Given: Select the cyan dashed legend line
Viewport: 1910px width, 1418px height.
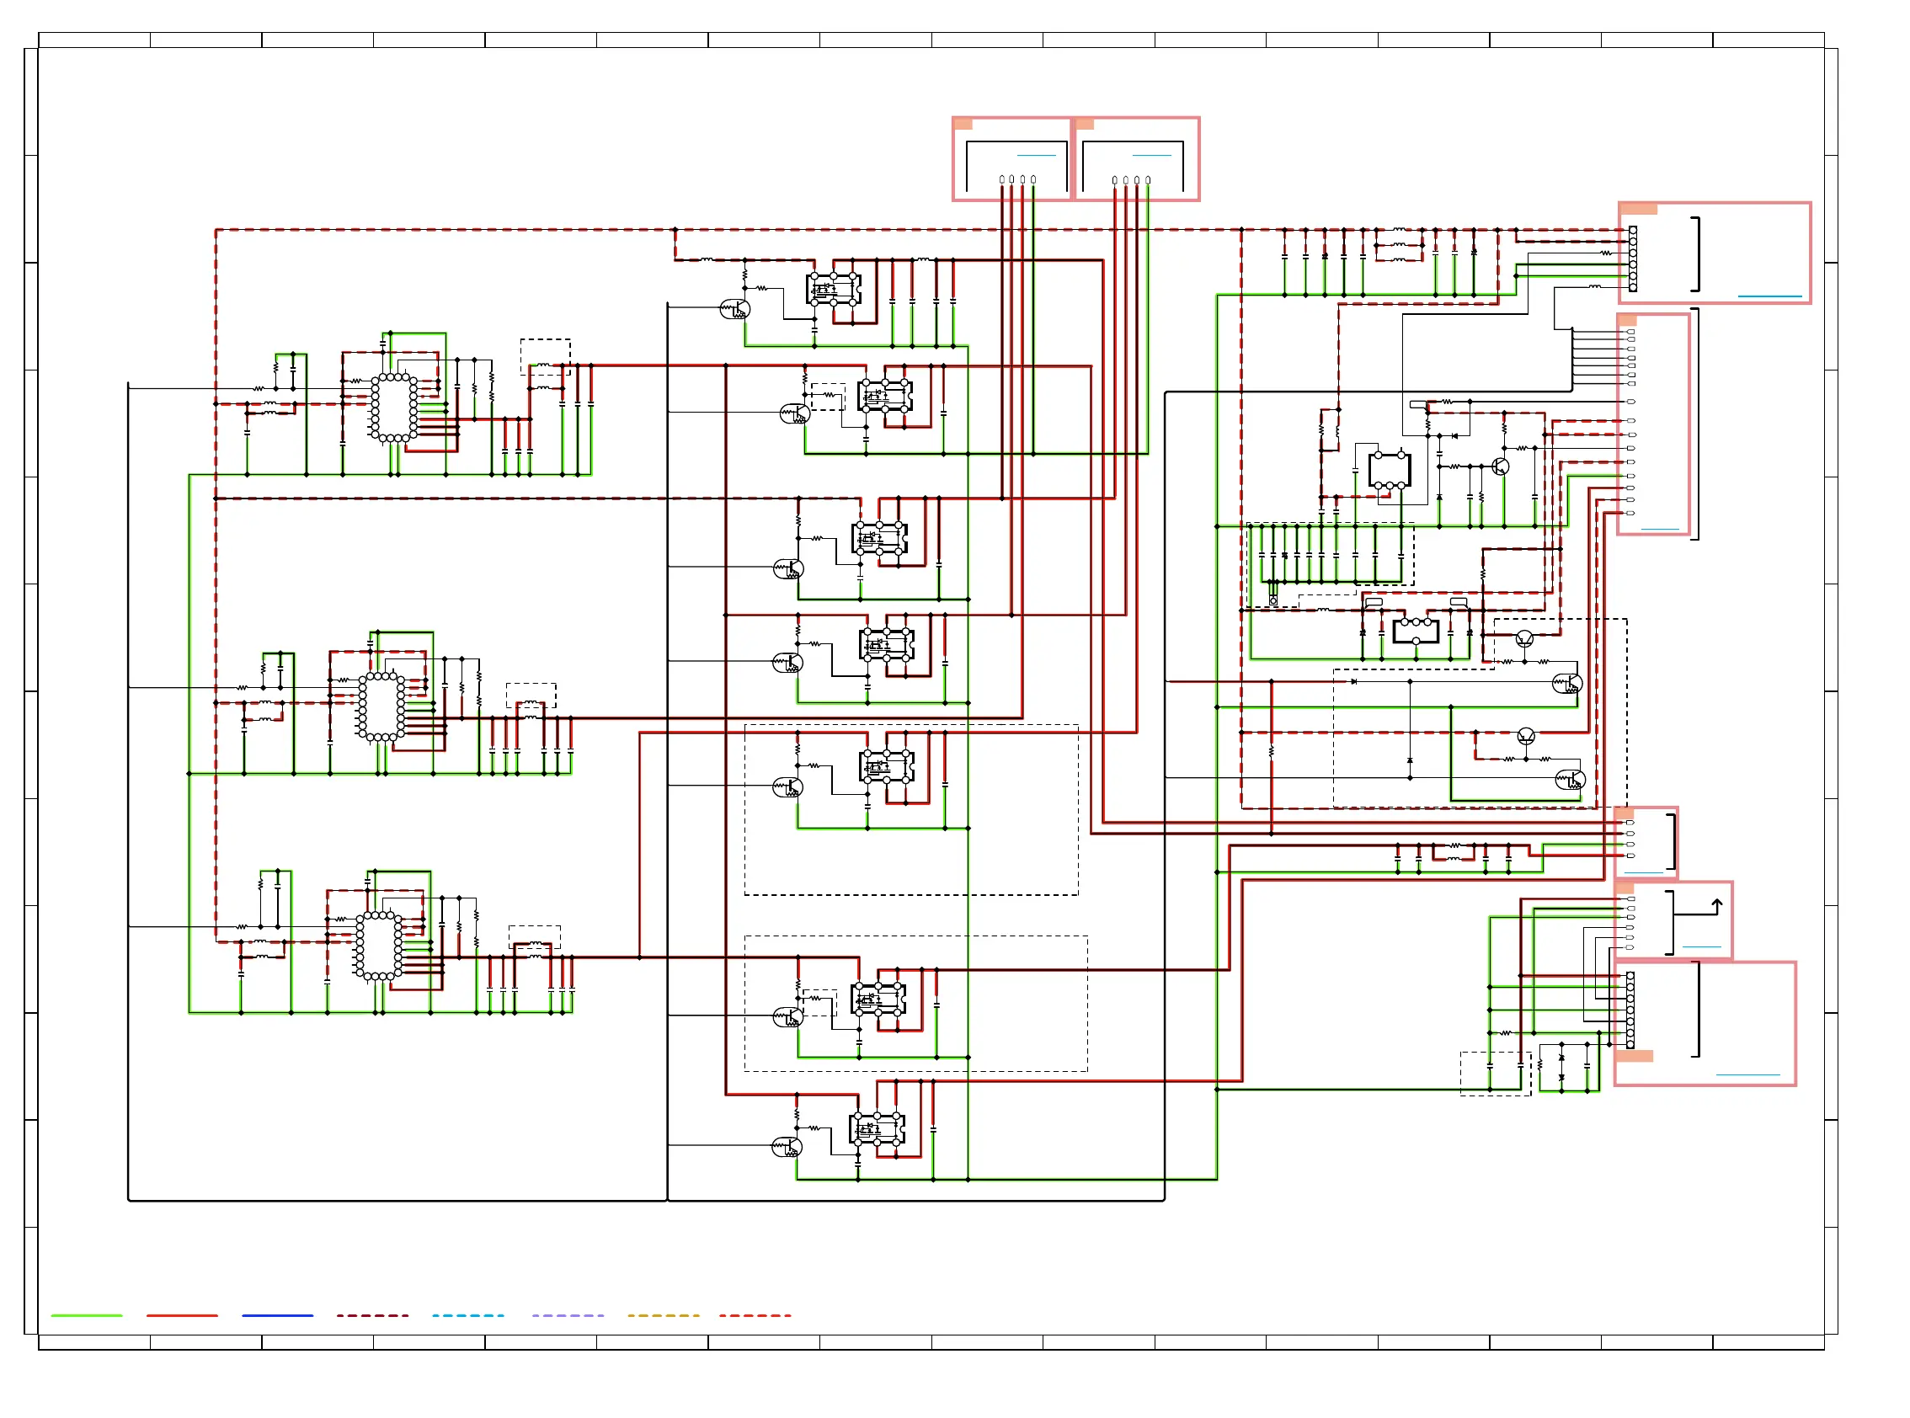Looking at the screenshot, I should (468, 1315).
